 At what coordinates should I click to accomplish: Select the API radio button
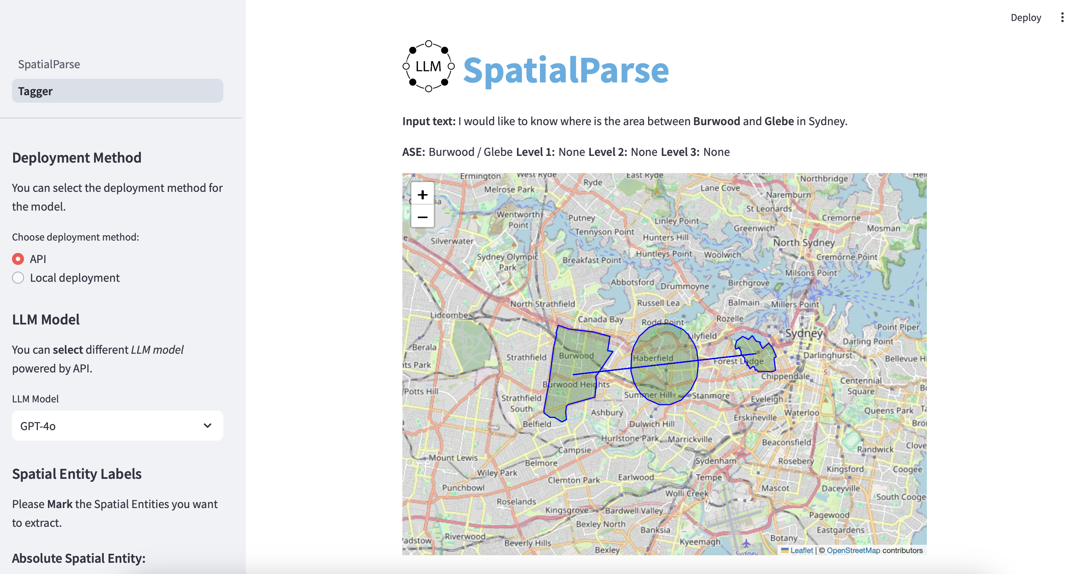click(18, 259)
